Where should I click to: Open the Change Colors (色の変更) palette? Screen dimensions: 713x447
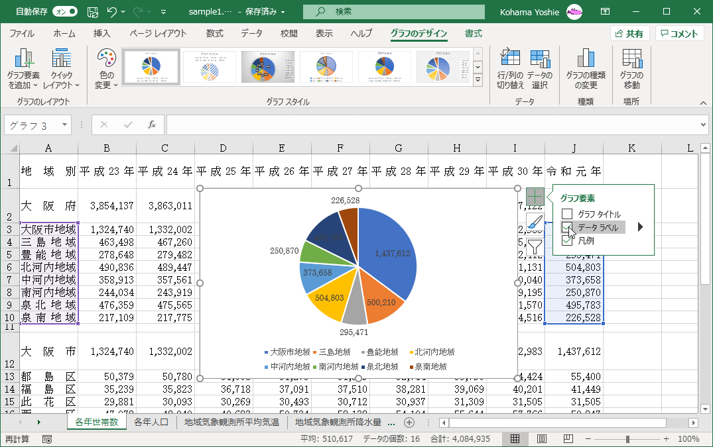pos(106,69)
